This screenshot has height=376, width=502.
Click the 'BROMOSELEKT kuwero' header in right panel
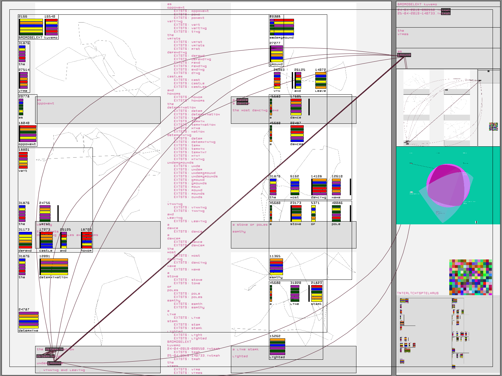coord(417,4)
